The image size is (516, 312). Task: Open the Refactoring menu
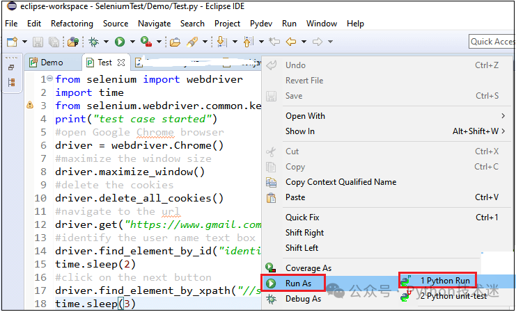coord(72,24)
